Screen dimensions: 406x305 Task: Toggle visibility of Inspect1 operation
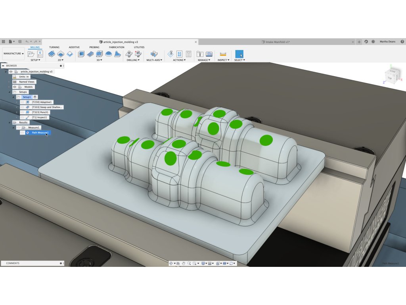22,118
